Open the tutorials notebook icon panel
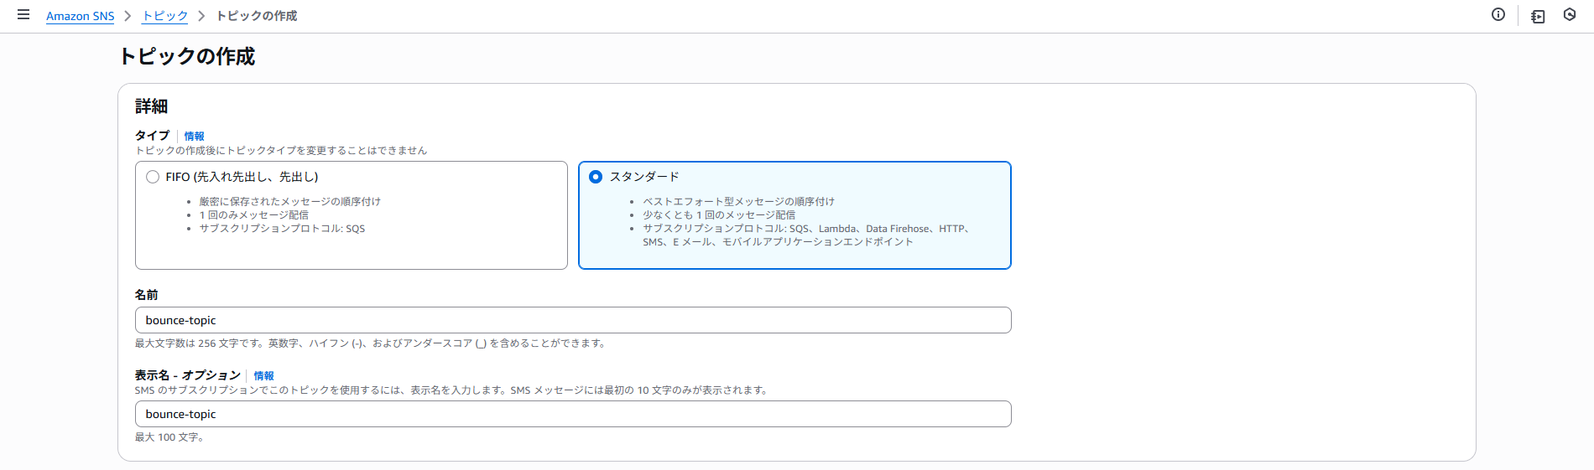This screenshot has width=1594, height=470. coord(1538,16)
